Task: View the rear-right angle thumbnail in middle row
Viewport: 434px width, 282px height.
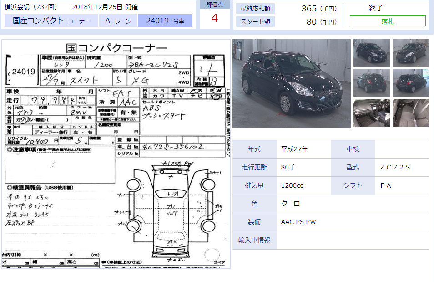Action: 371,83
